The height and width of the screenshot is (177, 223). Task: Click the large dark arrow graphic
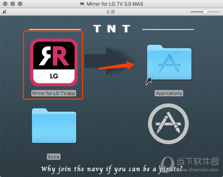click(111, 61)
